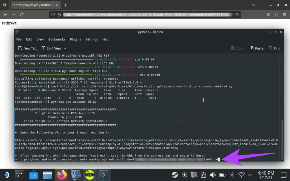290x181 pixels.
Task: Click 'thanks to grill2010' text
Action: 65,117
